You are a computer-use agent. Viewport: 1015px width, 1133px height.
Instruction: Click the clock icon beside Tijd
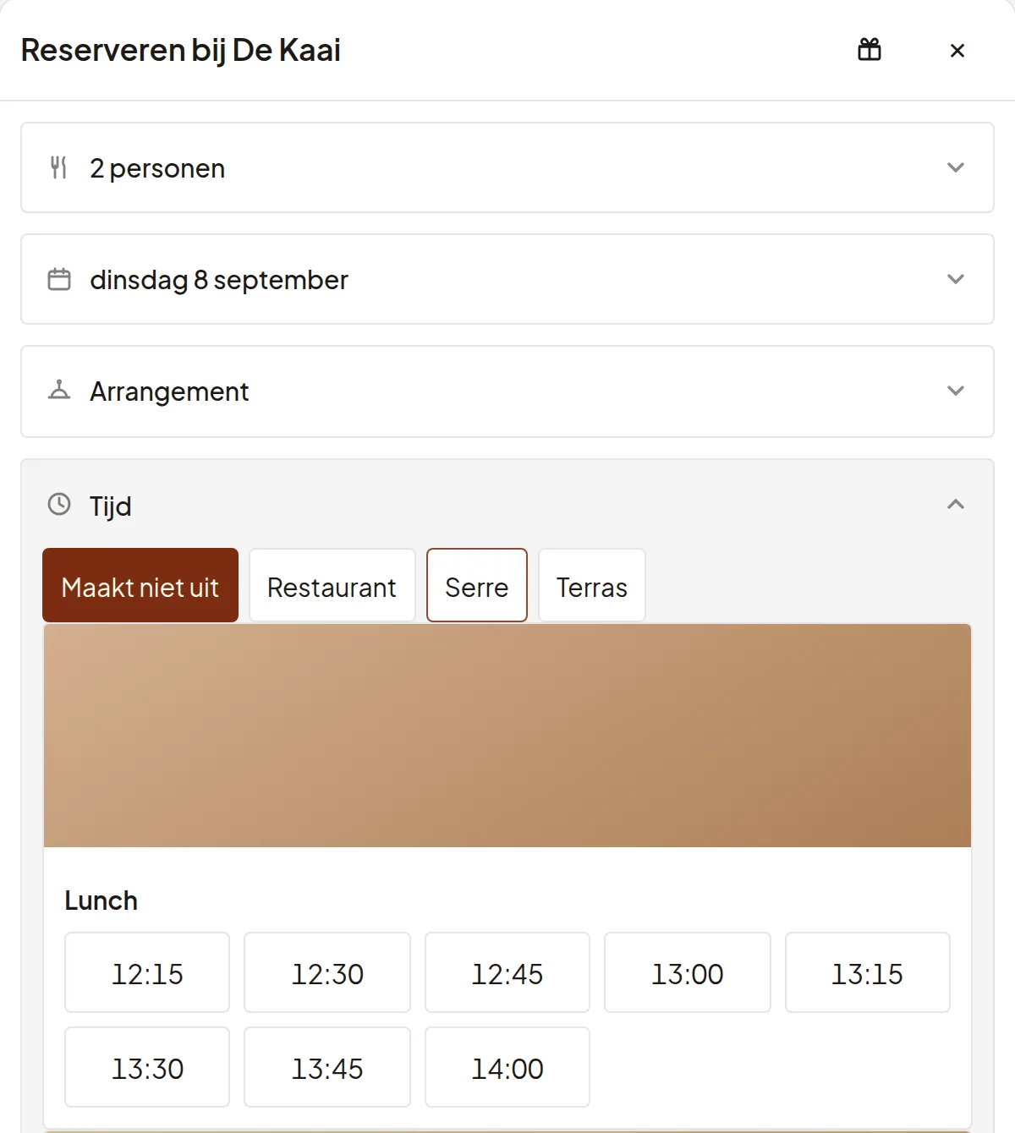[59, 505]
